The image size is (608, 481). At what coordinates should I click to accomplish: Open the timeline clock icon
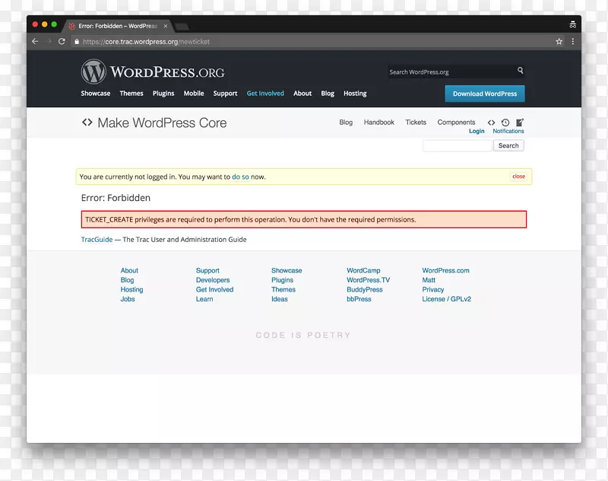tap(505, 122)
